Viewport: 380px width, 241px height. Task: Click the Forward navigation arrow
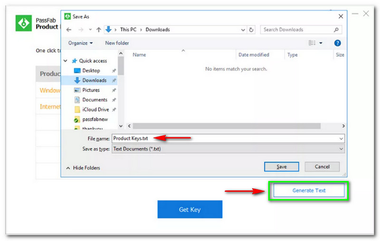pos(81,29)
